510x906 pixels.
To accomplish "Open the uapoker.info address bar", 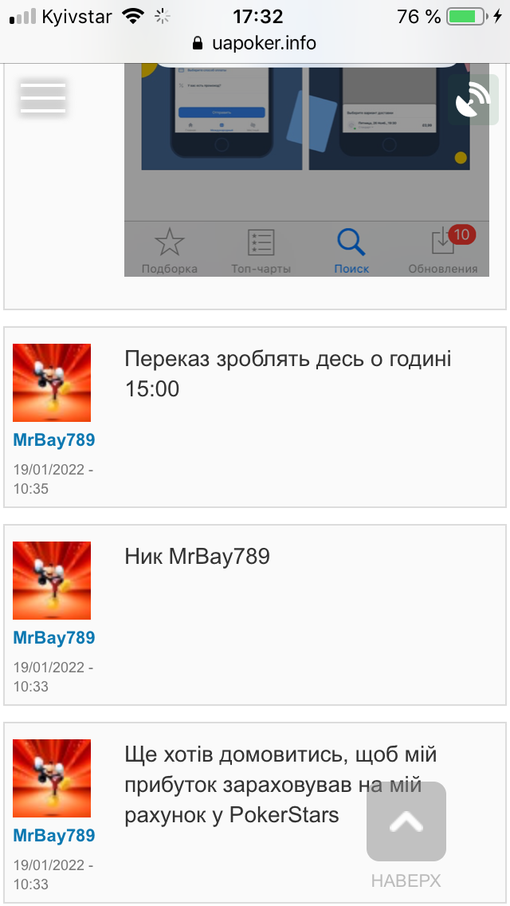I will pos(255,43).
